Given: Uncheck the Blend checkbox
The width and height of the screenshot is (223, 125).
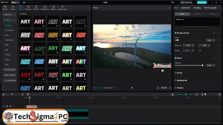Looking at the screenshot, I should pos(175,58).
